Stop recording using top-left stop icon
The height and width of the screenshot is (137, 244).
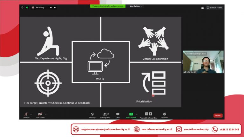pos(55,7)
